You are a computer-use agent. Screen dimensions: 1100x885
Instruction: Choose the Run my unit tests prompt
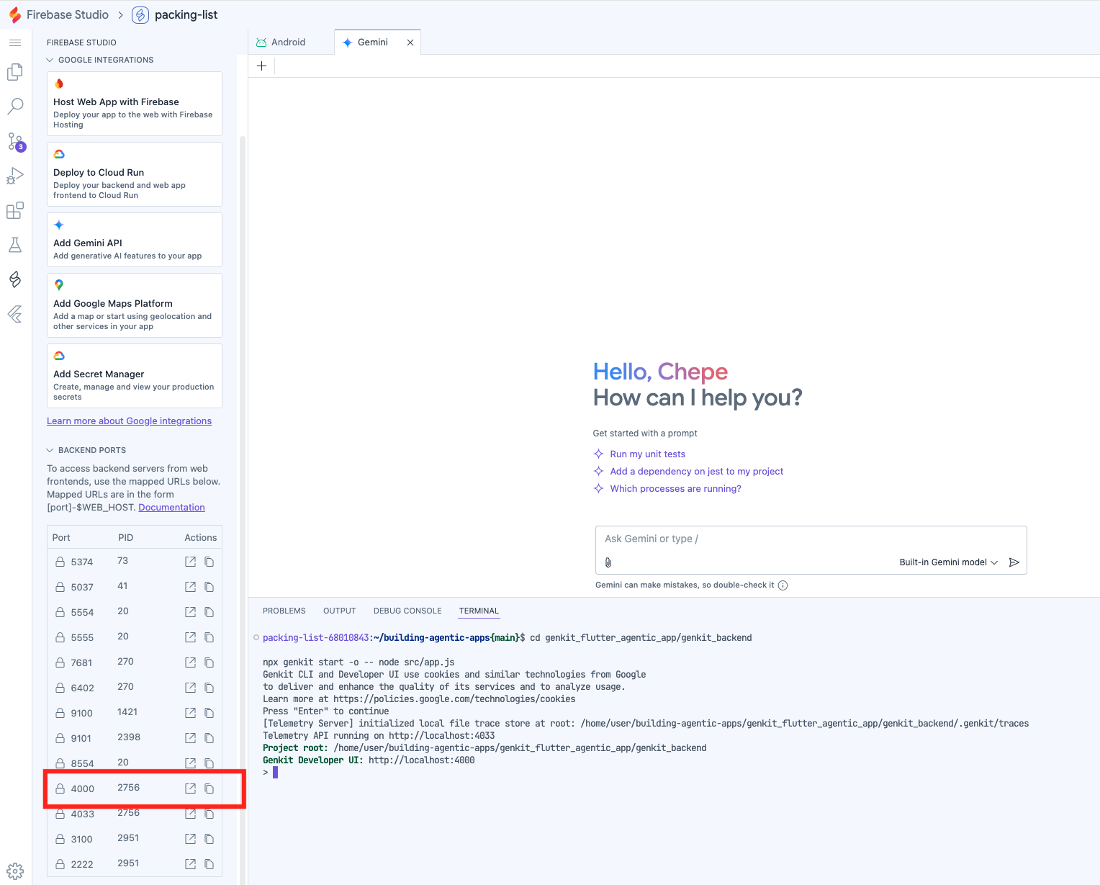coord(647,454)
